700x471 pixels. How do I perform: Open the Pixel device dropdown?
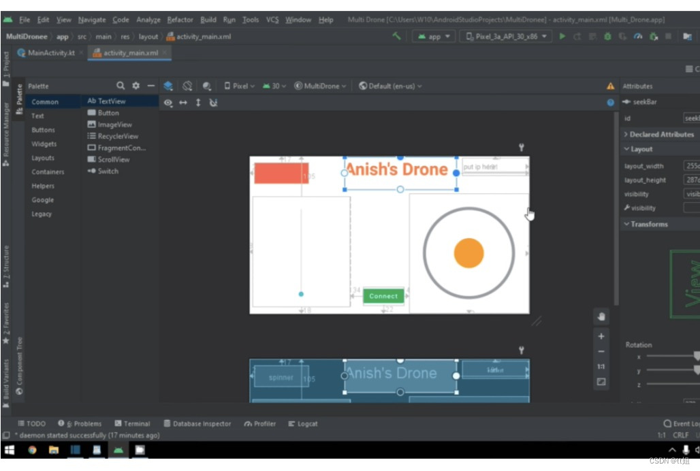pos(239,86)
